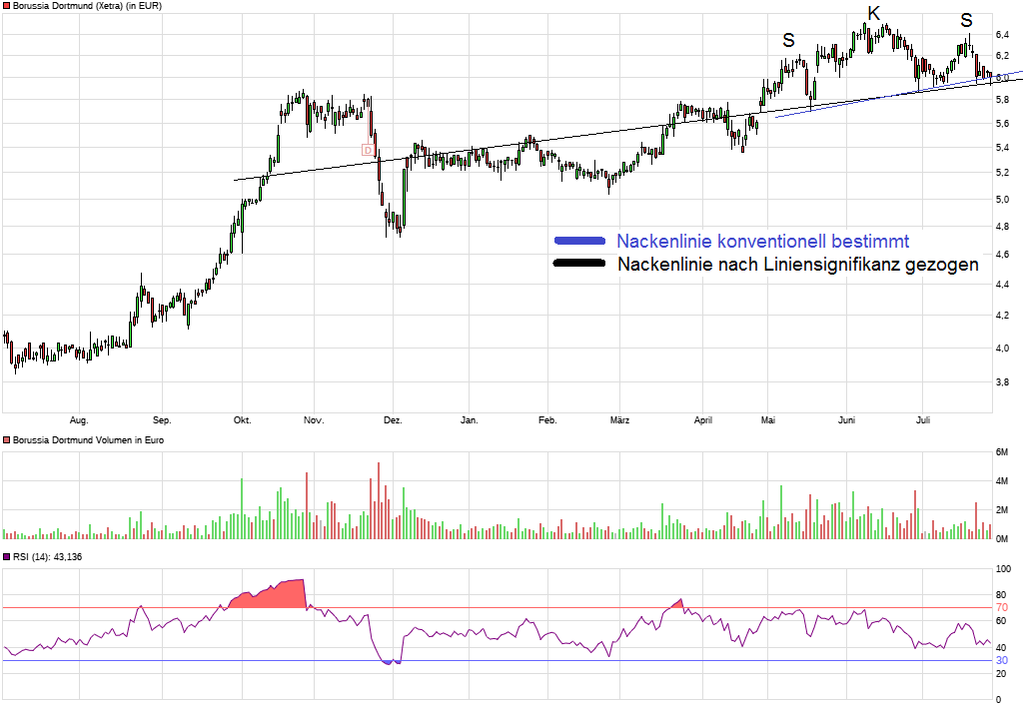The height and width of the screenshot is (711, 1023).
Task: Click the Juli axis label
Action: coord(922,420)
